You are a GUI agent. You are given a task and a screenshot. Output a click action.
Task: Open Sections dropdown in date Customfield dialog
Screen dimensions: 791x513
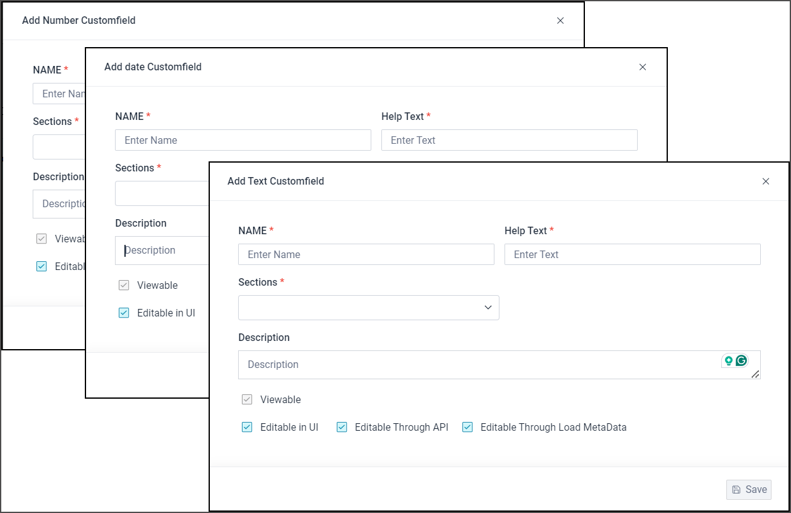[x=161, y=193]
